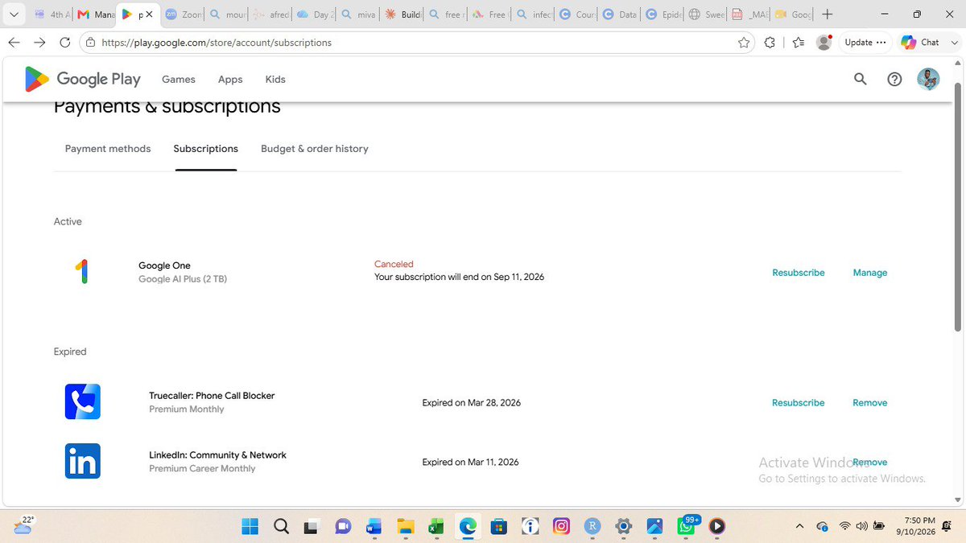Viewport: 966px width, 543px height.
Task: Click the Edge browser profile avatar
Action: pos(824,43)
